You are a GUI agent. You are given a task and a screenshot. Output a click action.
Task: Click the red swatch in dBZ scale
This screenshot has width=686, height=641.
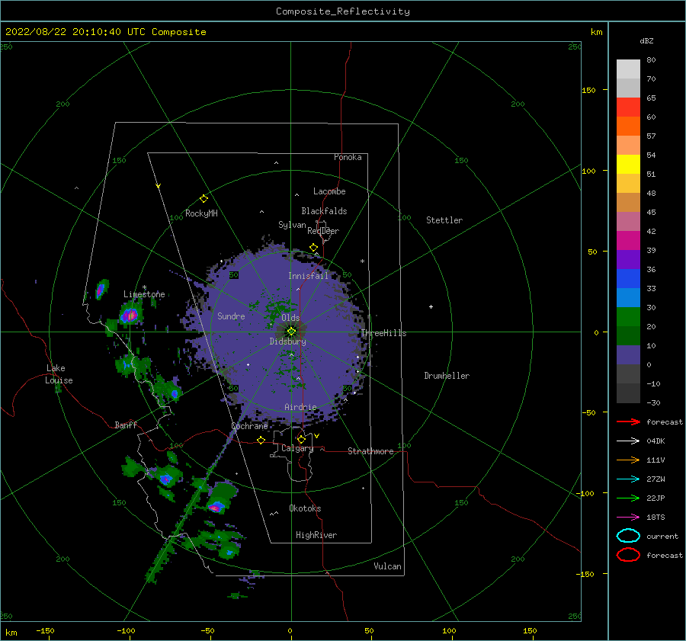tap(628, 107)
